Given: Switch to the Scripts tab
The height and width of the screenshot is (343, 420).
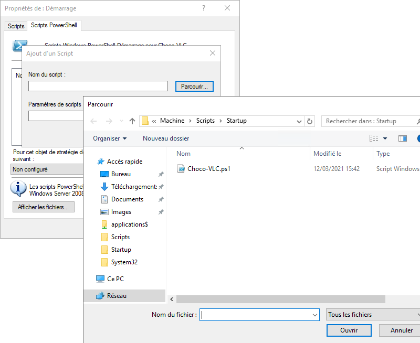Looking at the screenshot, I should tap(16, 26).
